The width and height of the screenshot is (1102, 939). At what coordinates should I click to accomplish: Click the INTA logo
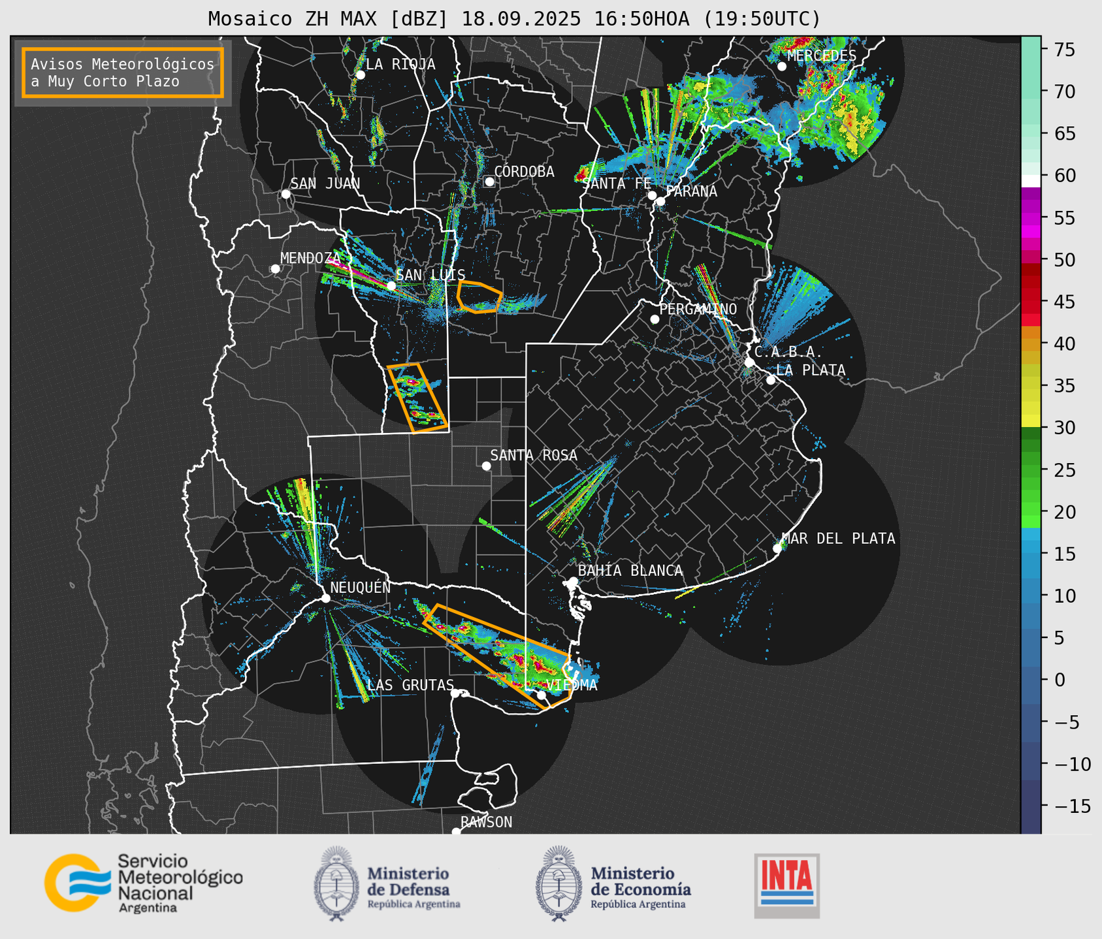click(x=786, y=885)
